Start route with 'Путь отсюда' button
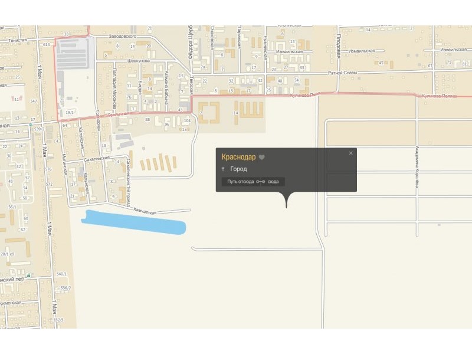Viewport: 472px width, 354px height. point(240,182)
